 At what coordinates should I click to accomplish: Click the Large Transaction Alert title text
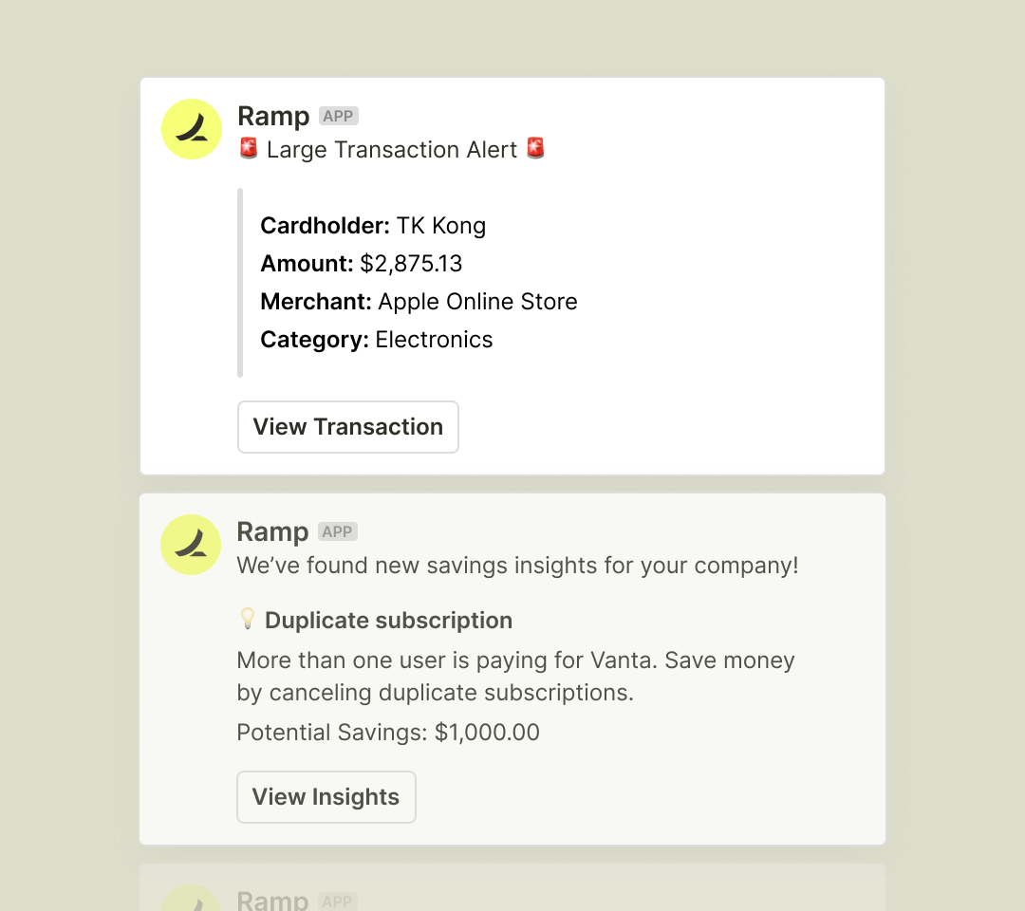(x=392, y=150)
